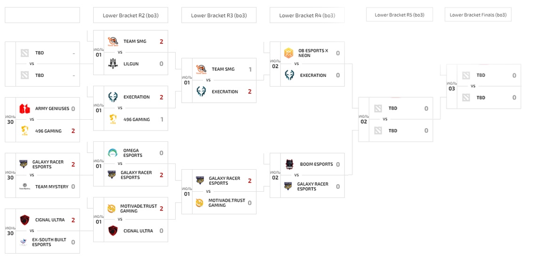Click the empty header box above TBD match

tap(42, 15)
